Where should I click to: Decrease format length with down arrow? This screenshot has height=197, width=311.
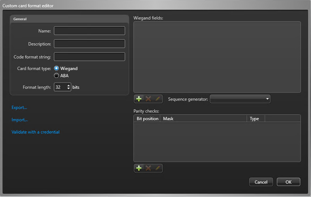pos(69,89)
